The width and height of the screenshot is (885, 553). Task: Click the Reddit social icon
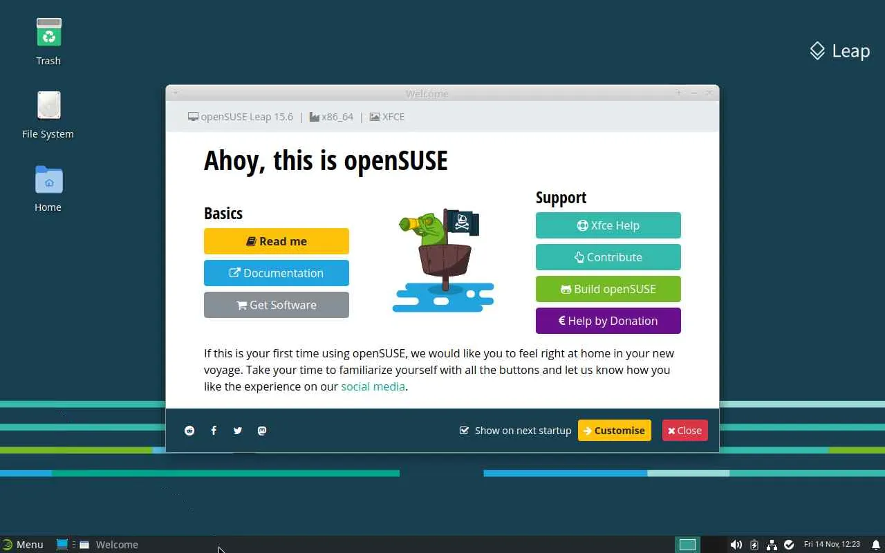(189, 431)
